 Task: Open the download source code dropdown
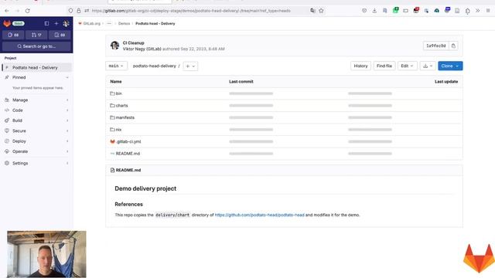click(x=428, y=66)
